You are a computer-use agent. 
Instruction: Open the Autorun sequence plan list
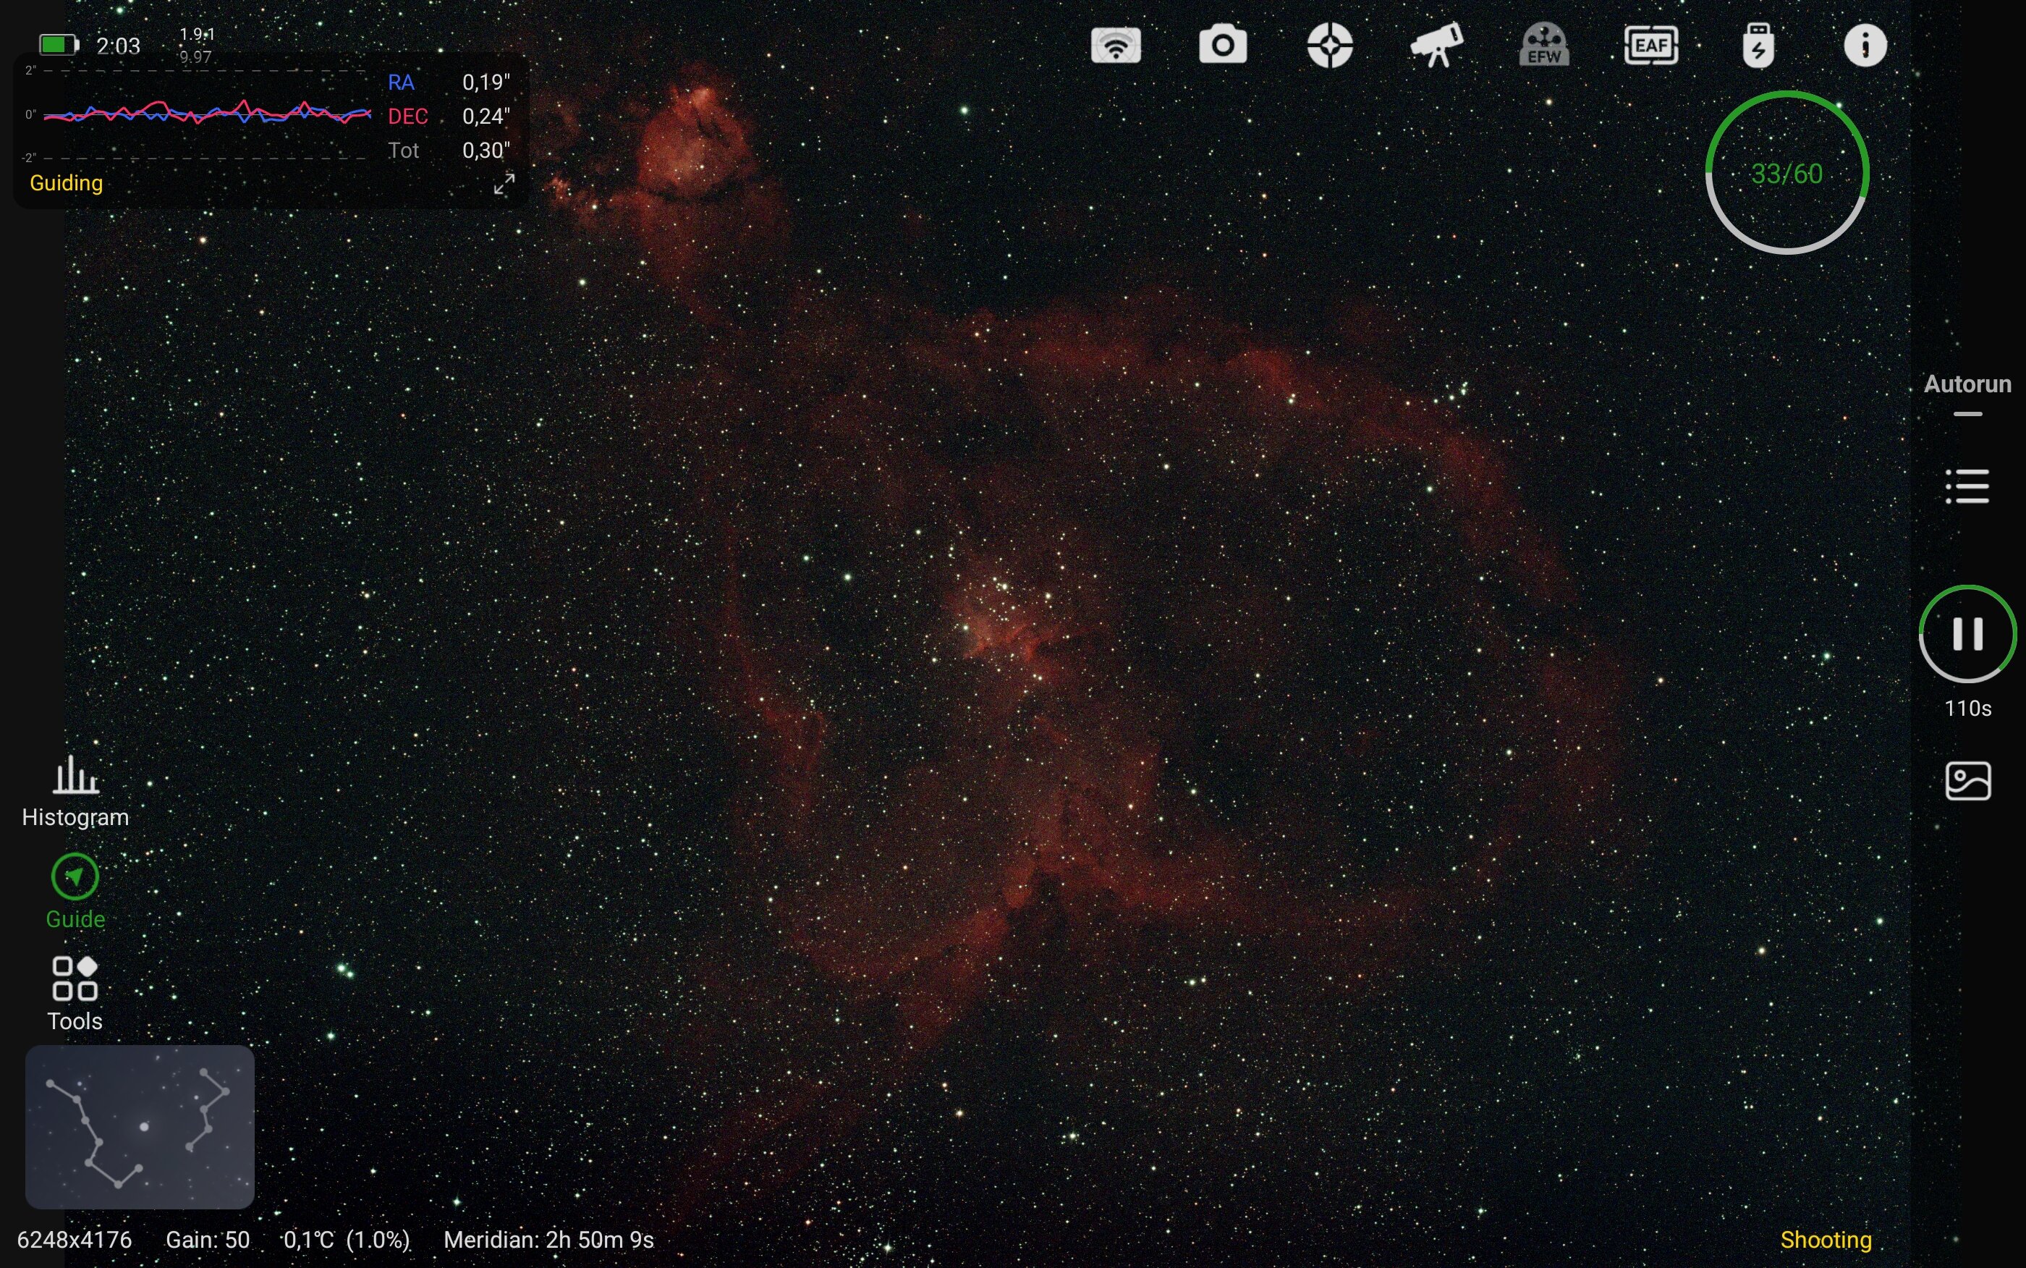pos(1967,486)
